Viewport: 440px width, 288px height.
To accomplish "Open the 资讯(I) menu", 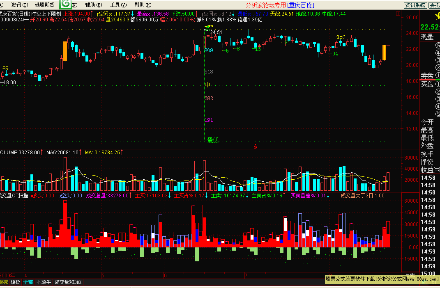I will [x=19, y=5].
